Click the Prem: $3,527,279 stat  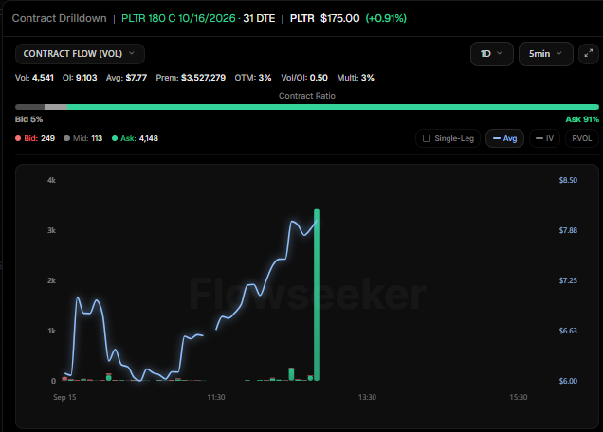(191, 78)
